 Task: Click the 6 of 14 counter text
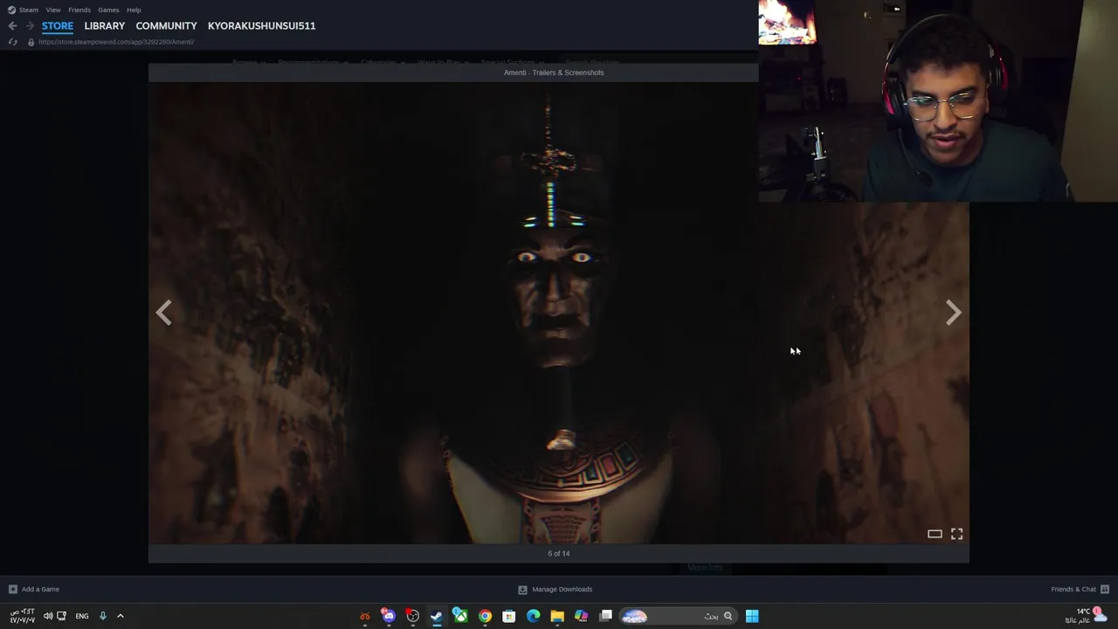point(559,553)
